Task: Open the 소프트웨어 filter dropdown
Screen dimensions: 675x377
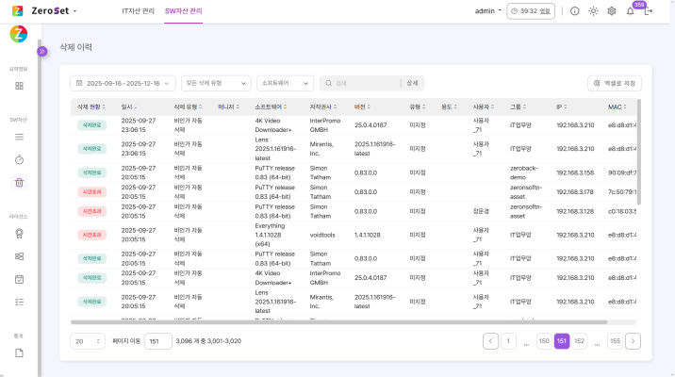Action: (285, 83)
